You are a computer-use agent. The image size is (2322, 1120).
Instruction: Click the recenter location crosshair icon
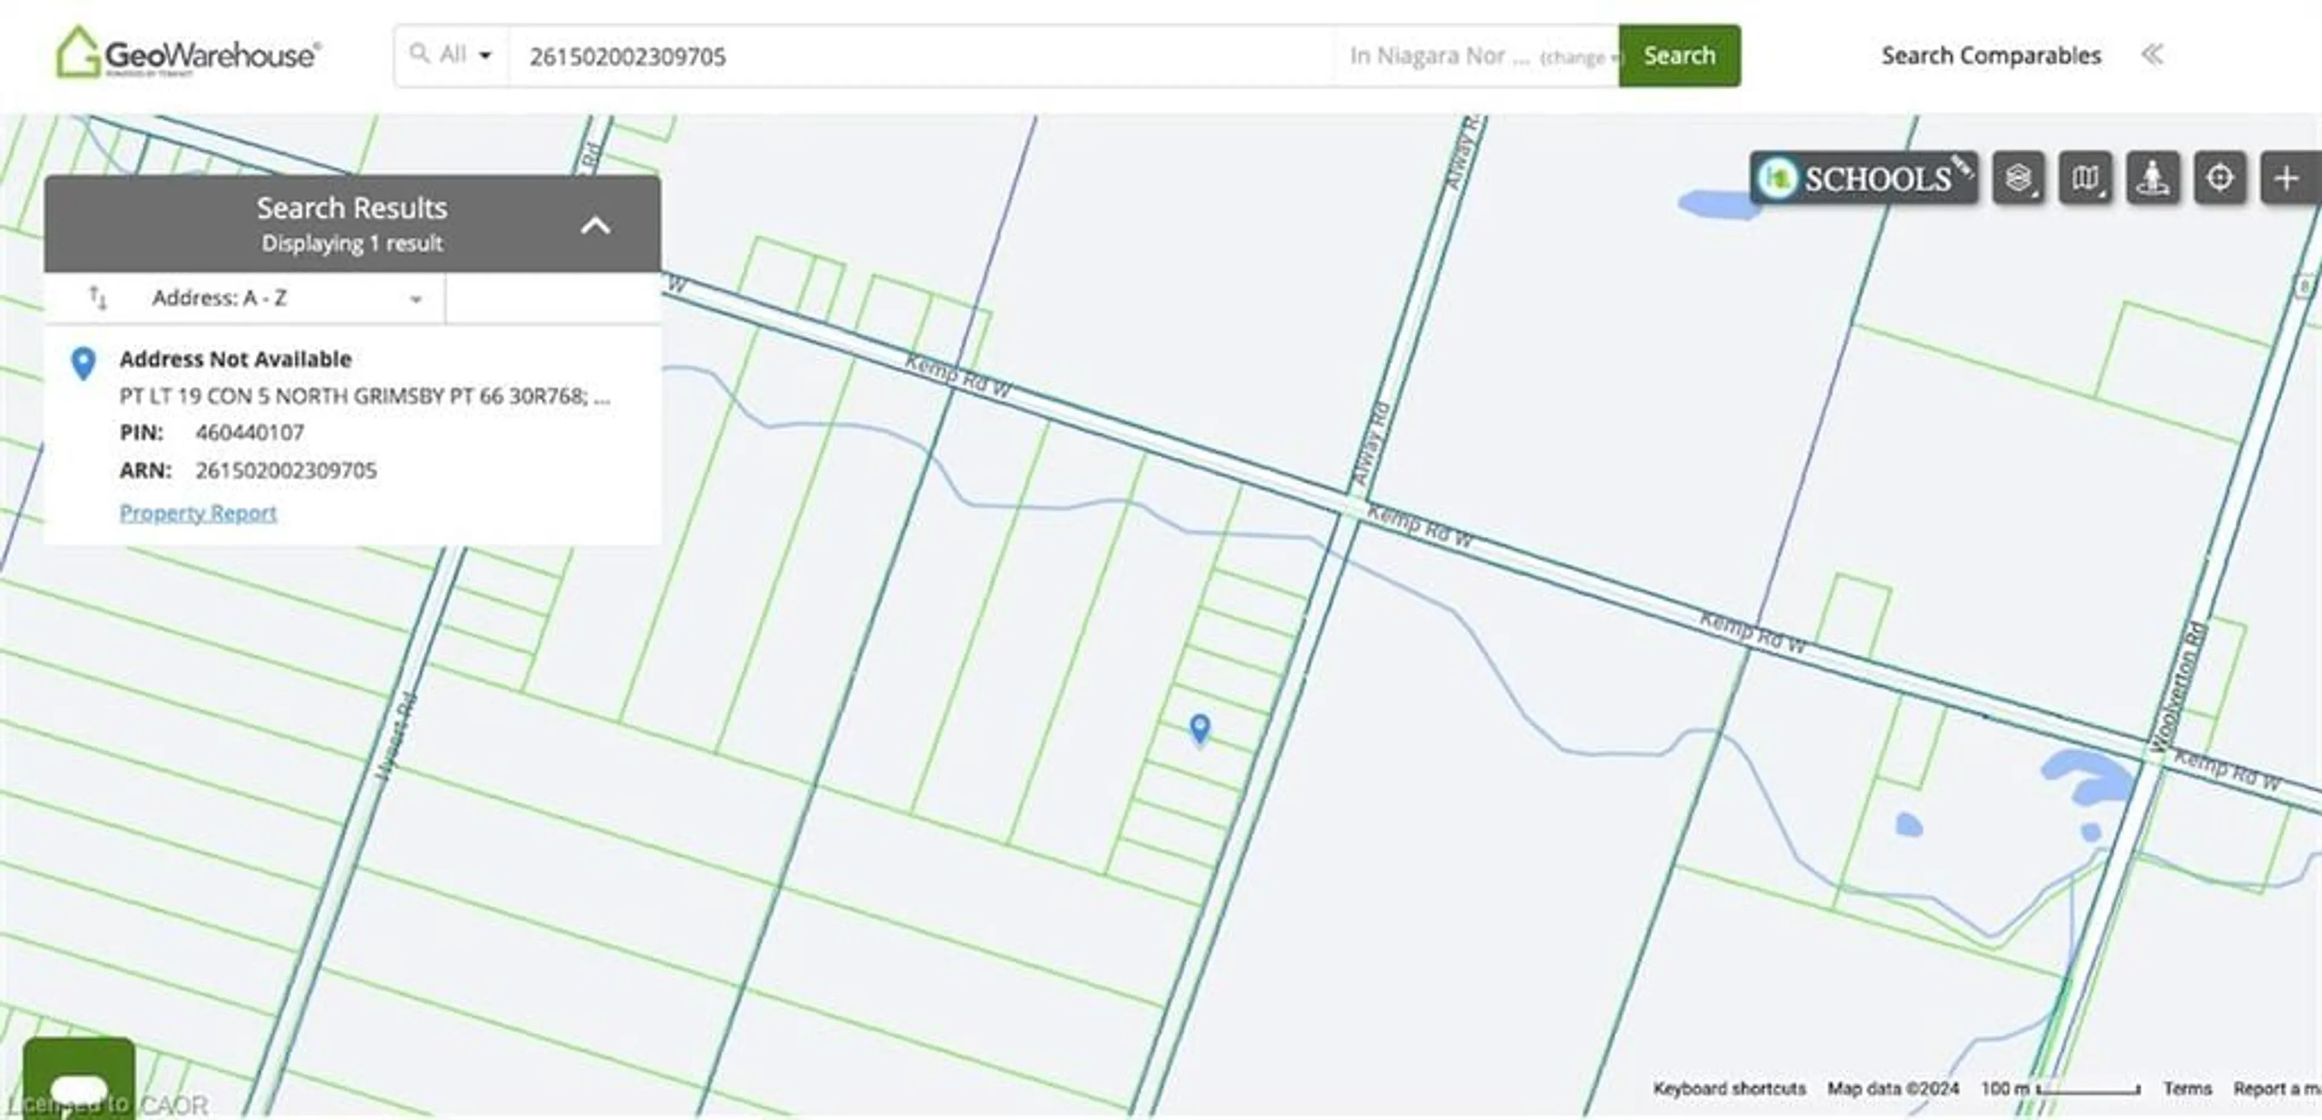[2219, 178]
